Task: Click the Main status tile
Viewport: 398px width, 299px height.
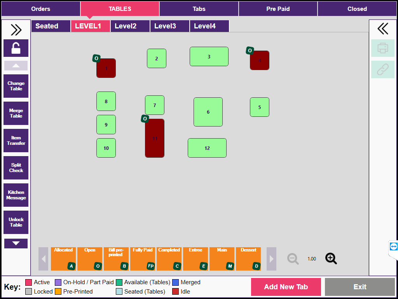Action: pyautogui.click(x=222, y=259)
